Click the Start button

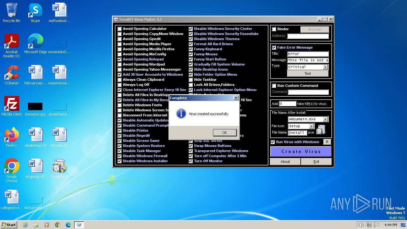(x=9, y=225)
